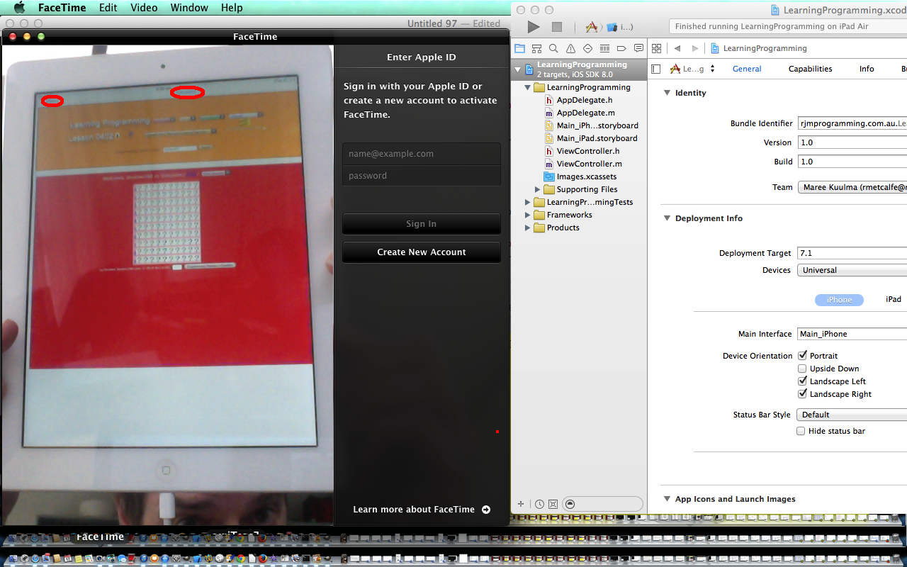The height and width of the screenshot is (567, 907).
Task: Click the arrow next to Learn more about FaceTime
Action: pos(486,510)
